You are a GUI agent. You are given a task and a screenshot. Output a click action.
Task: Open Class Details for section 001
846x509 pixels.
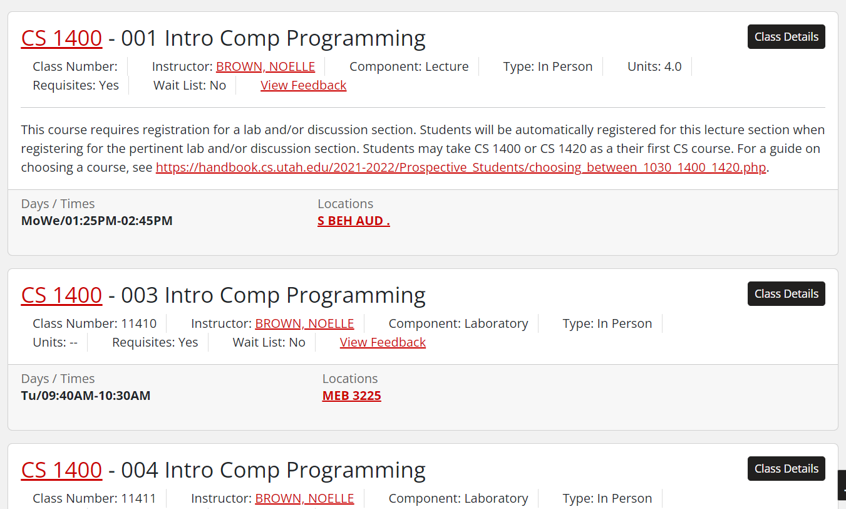click(786, 37)
